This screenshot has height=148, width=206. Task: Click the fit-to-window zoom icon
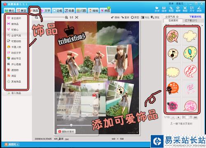pyautogui.click(x=77, y=17)
